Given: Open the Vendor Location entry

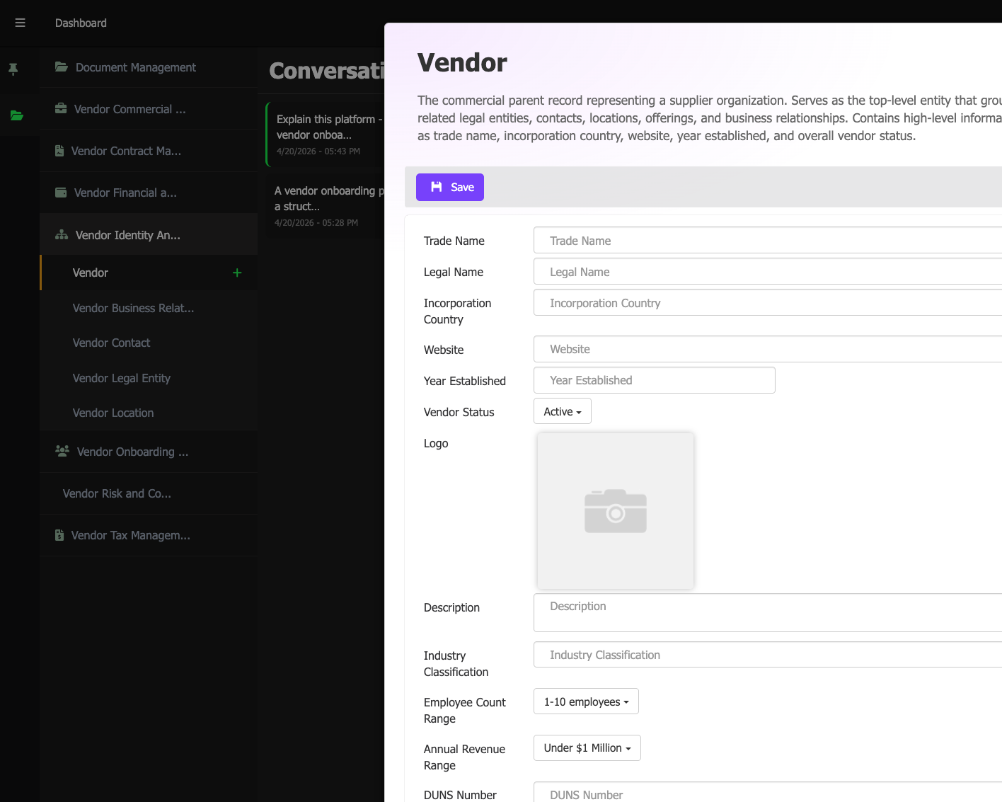Looking at the screenshot, I should click(x=113, y=413).
